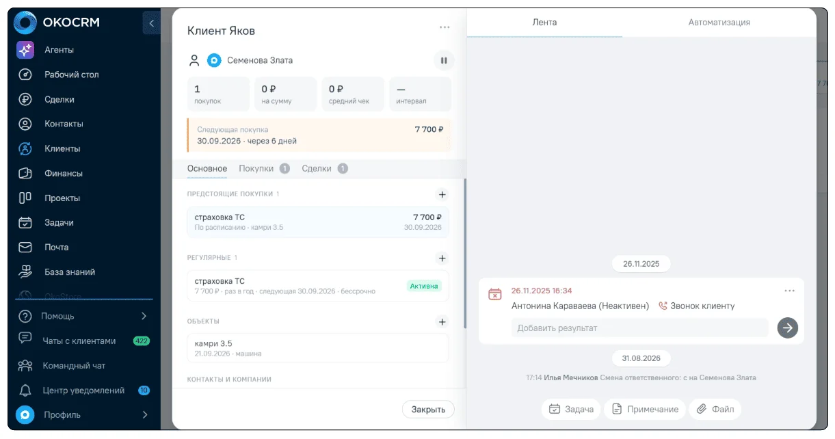Attach a Файл in the feed
The image size is (835, 439).
coord(715,409)
